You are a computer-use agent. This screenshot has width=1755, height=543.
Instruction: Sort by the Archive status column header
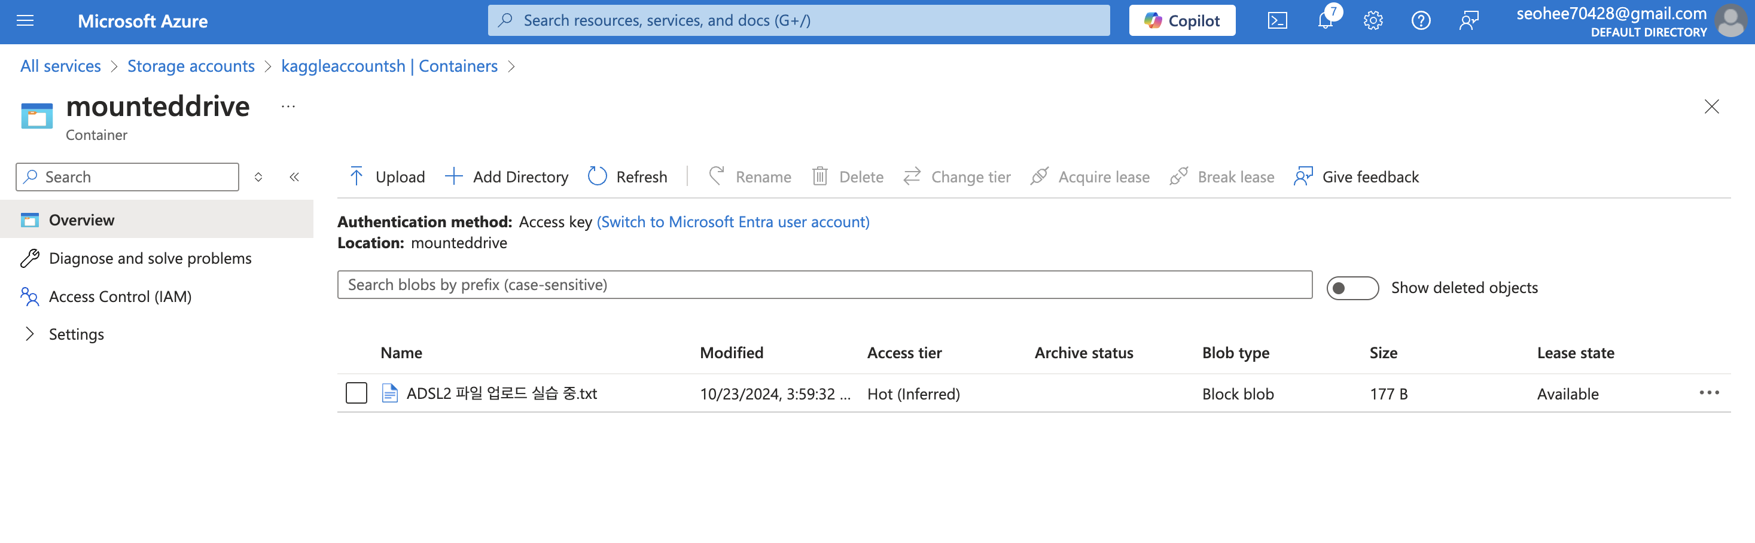pyautogui.click(x=1084, y=353)
